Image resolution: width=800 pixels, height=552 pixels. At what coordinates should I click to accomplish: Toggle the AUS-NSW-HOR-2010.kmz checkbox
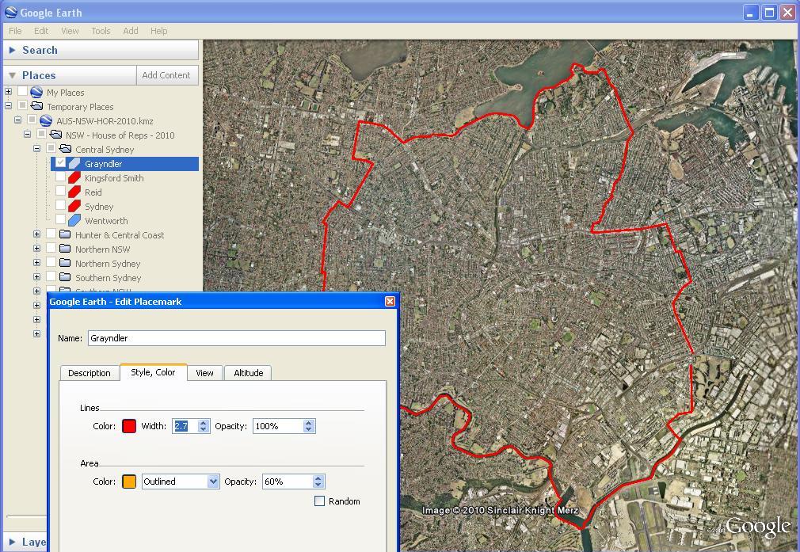click(32, 120)
